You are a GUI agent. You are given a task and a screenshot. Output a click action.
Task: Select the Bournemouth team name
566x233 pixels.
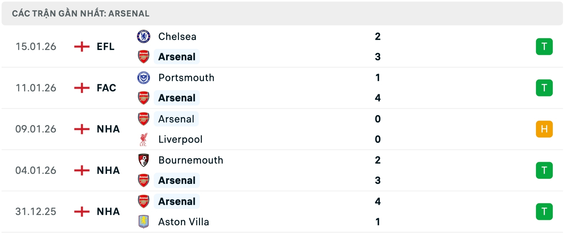point(191,160)
